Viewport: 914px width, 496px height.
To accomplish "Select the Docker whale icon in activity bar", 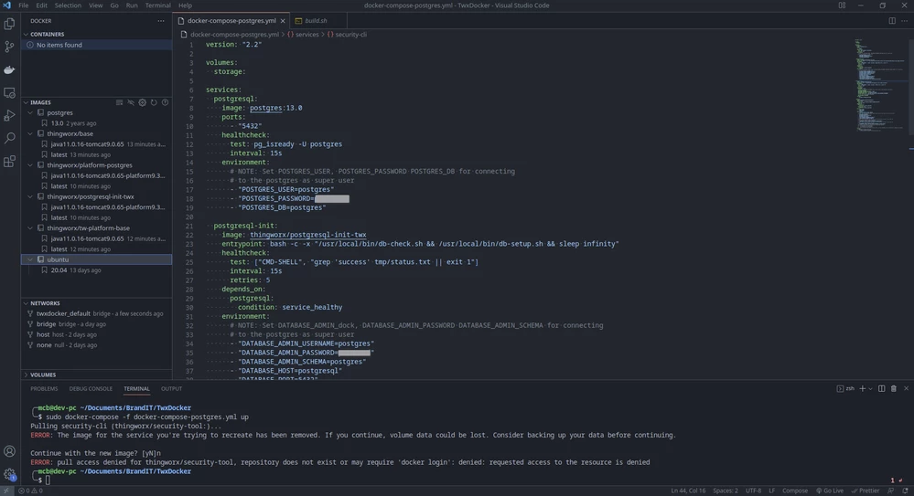I will tap(9, 69).
